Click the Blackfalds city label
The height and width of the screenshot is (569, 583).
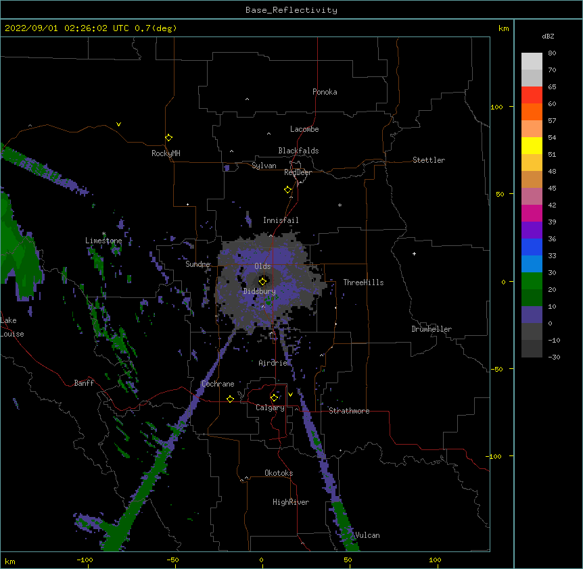point(298,151)
